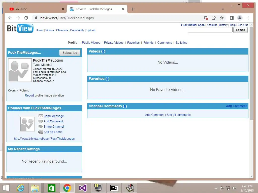Click the browser forward arrow
Image resolution: width=258 pixels, height=193 pixels.
(x=18, y=18)
